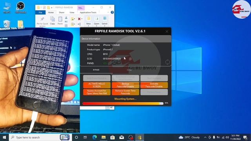Click the OBS Studio taskbar icon

[x=131, y=137]
